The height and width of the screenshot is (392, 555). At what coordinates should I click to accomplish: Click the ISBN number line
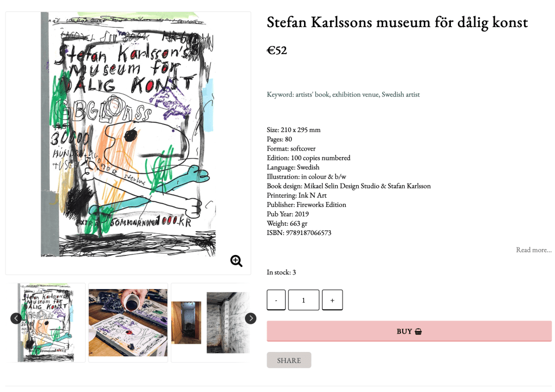click(x=299, y=233)
